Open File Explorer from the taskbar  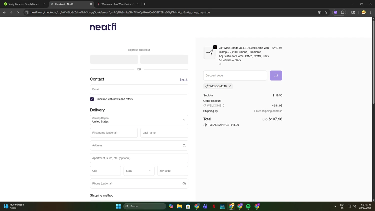(x=179, y=206)
